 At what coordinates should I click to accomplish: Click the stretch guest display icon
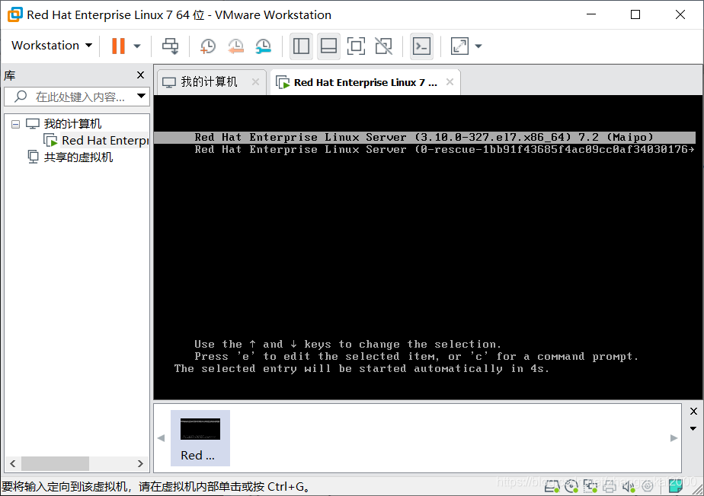click(x=459, y=46)
